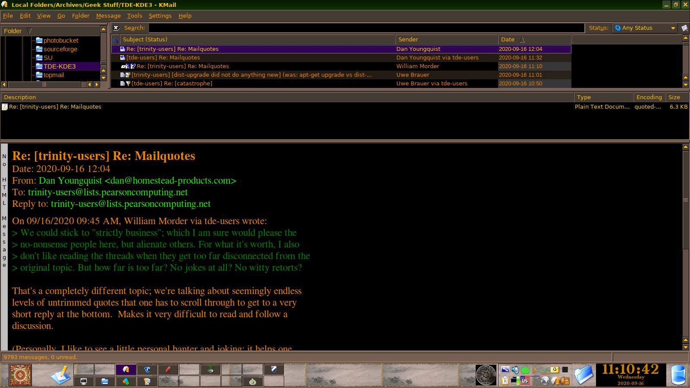Click the message body vertical scrollbar handle
Viewport: 690px width, 388px height.
686,200
